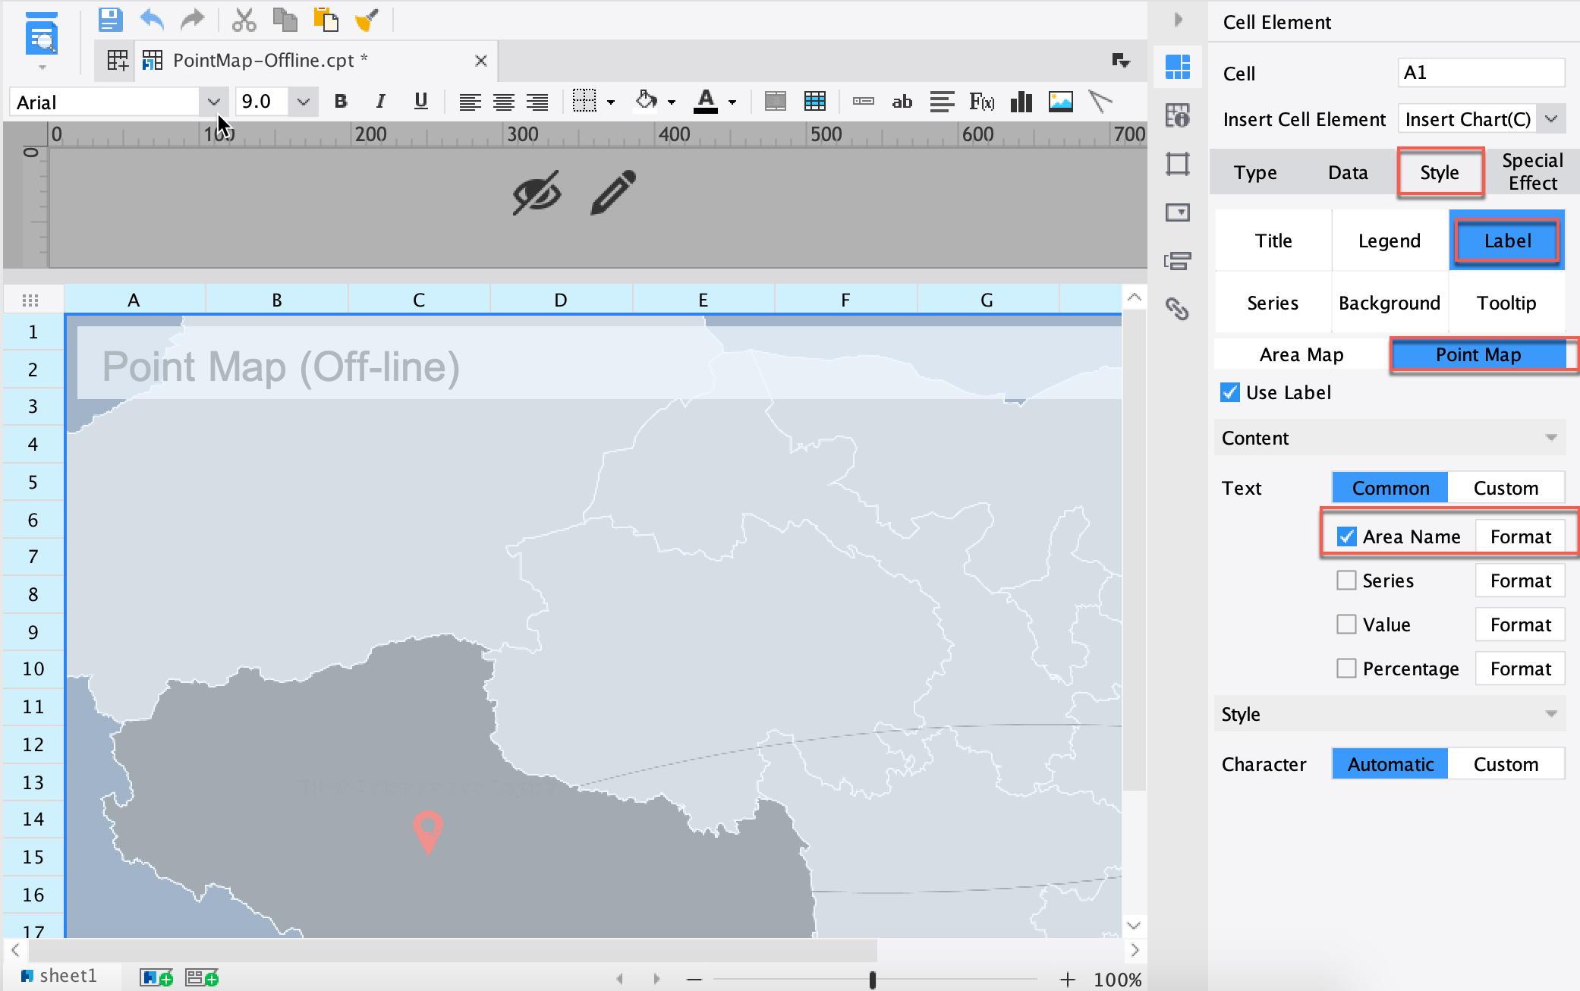1580x991 pixels.
Task: Open the Tooltip style tab
Action: [x=1506, y=303]
